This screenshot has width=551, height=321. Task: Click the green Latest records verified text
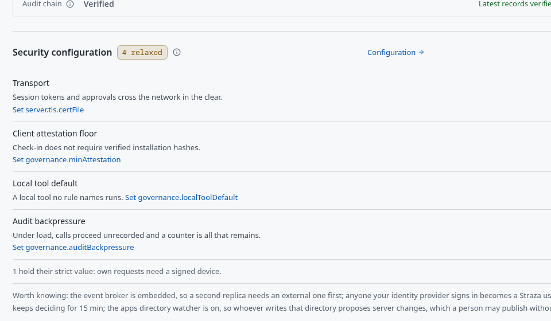[515, 4]
